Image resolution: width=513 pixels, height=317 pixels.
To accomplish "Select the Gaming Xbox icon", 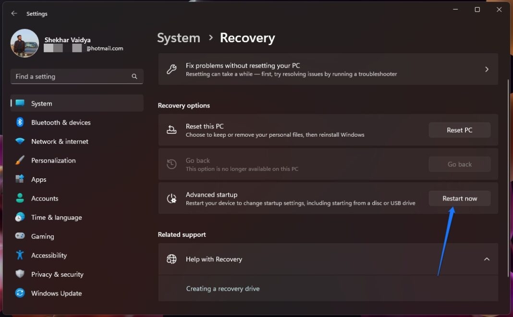I will point(19,236).
